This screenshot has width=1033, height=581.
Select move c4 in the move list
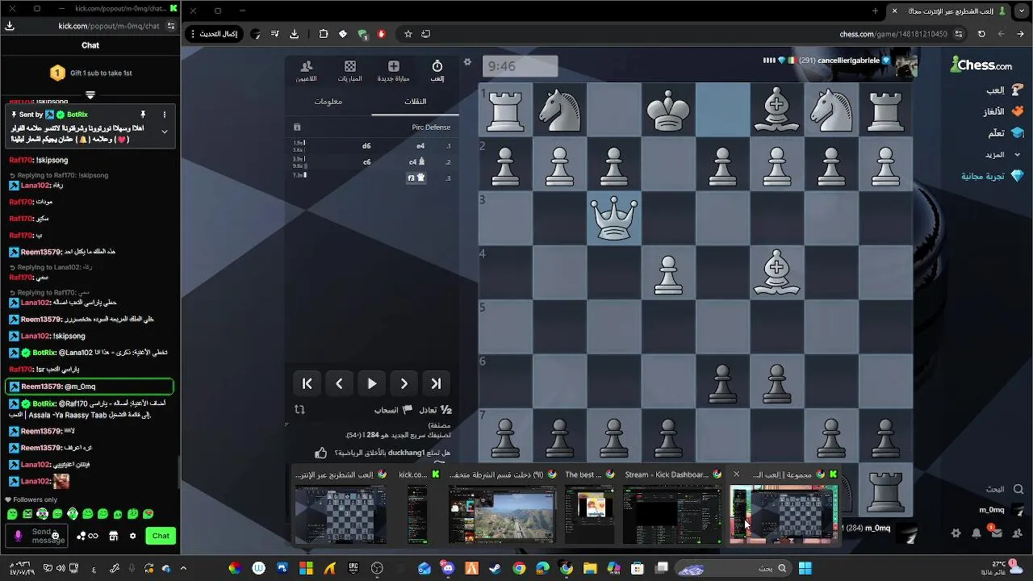(x=416, y=161)
